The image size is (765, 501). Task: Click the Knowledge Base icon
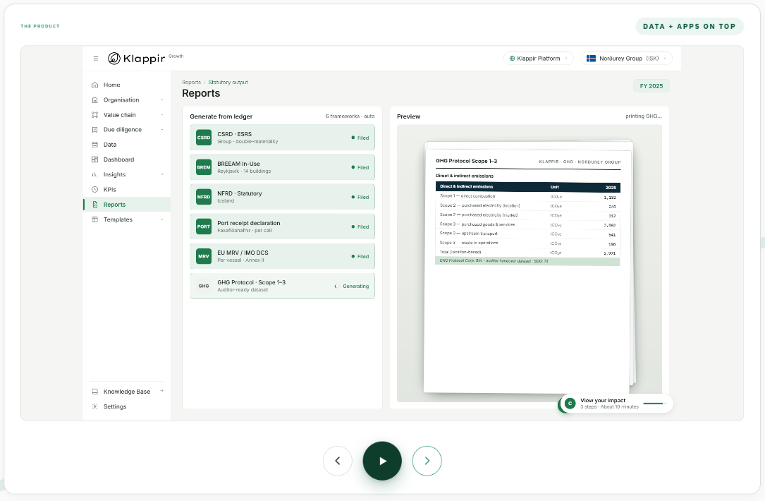94,392
